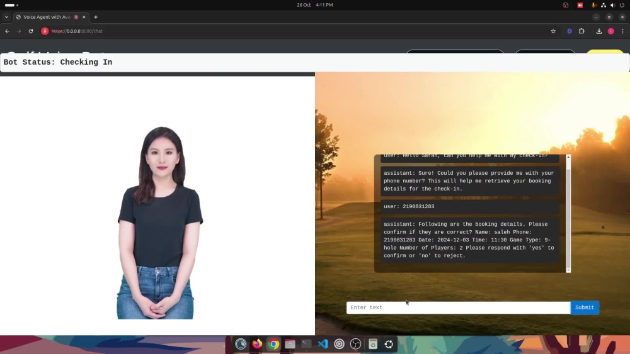Image resolution: width=630 pixels, height=354 pixels.
Task: Click the chat scrollbar up arrow
Action: tap(568, 157)
